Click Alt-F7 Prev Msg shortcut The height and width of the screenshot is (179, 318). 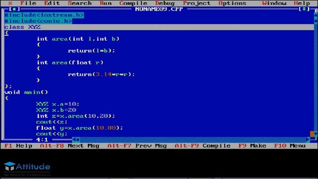tap(137, 146)
